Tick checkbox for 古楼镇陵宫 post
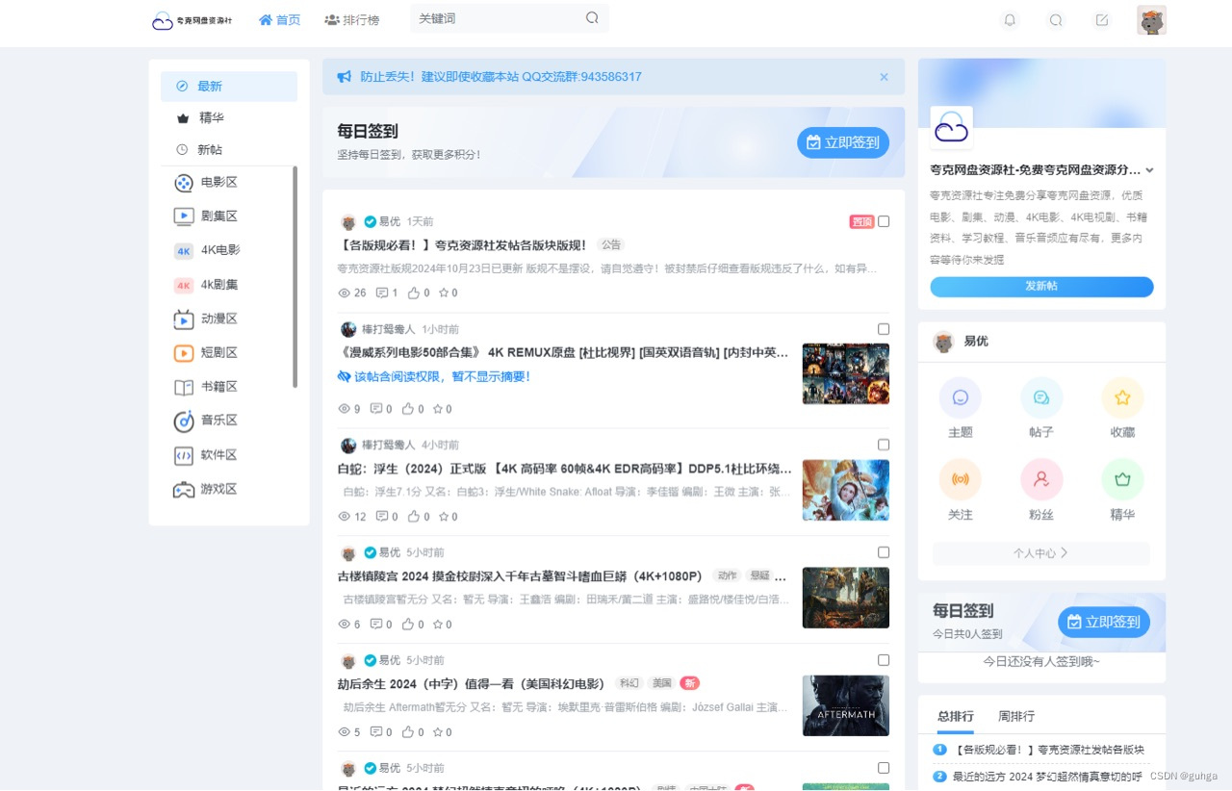 click(884, 552)
